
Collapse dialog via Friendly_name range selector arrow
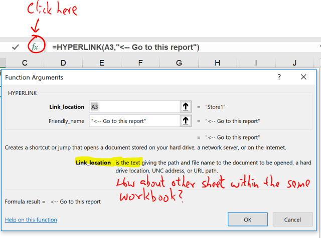coord(186,120)
